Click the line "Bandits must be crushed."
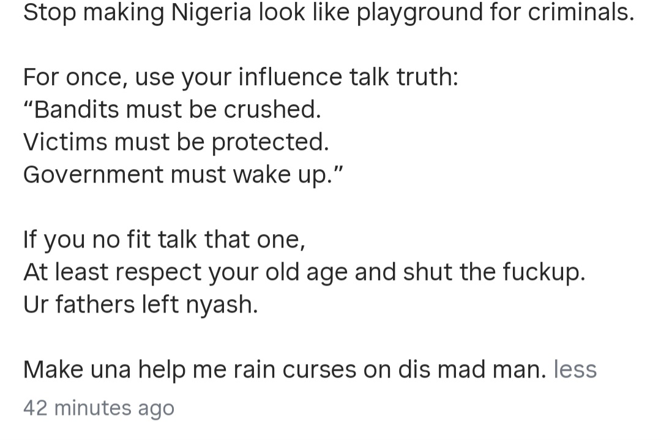The height and width of the screenshot is (440, 661). 172,110
